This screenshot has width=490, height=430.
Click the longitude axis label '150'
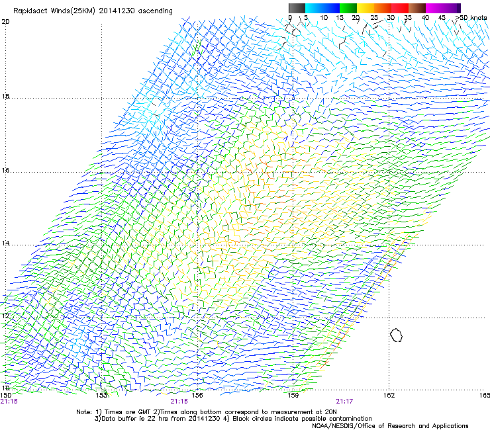point(6,395)
